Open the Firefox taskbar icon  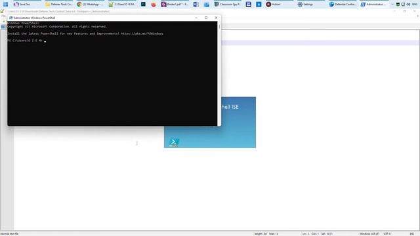(154, 5)
